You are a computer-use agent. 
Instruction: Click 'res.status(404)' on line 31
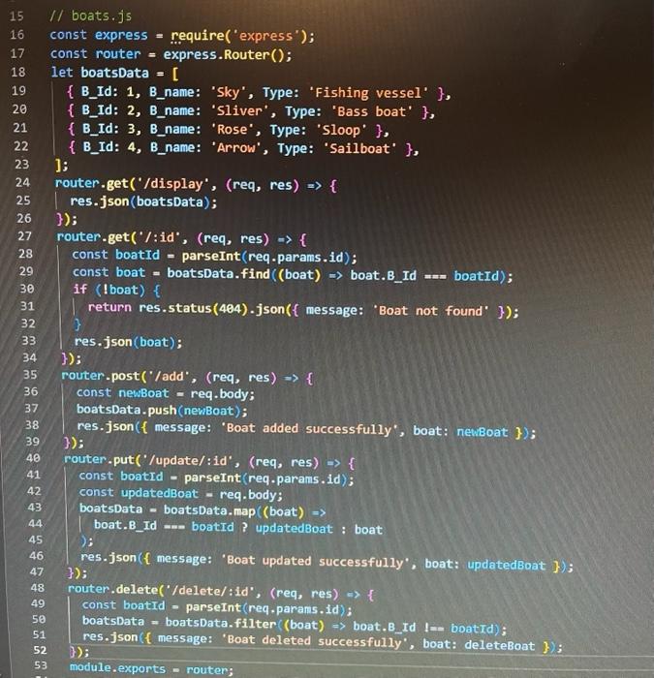pos(196,308)
